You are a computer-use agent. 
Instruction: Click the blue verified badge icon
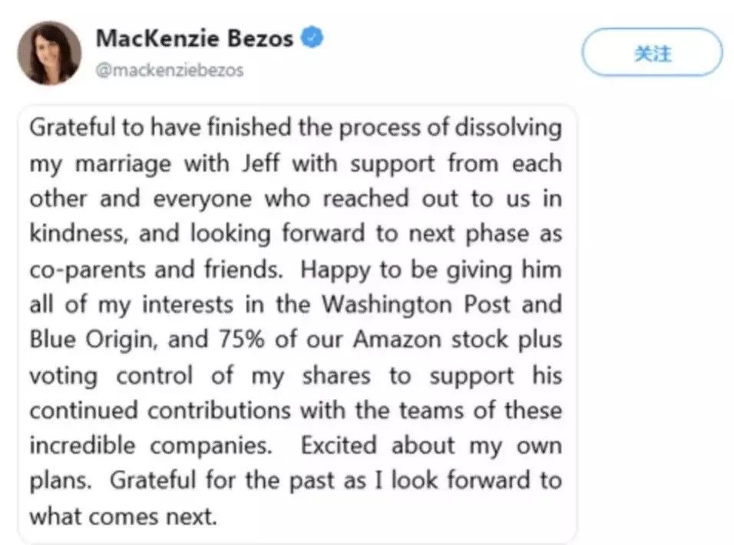(312, 38)
